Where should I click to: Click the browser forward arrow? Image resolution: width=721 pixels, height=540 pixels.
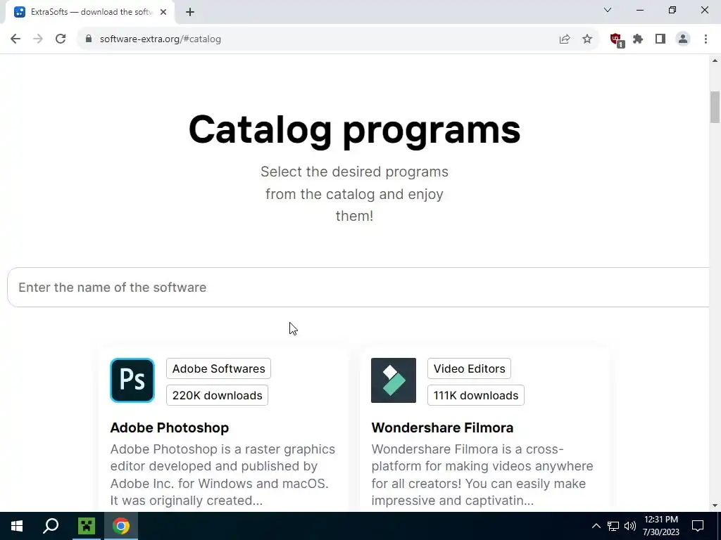[x=38, y=39]
